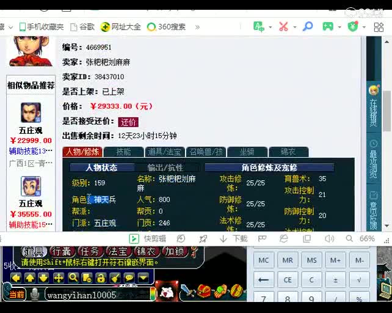This screenshot has width=392, height=313.
Task: Click 加锁 lock button in game inventory
Action: pos(175,252)
